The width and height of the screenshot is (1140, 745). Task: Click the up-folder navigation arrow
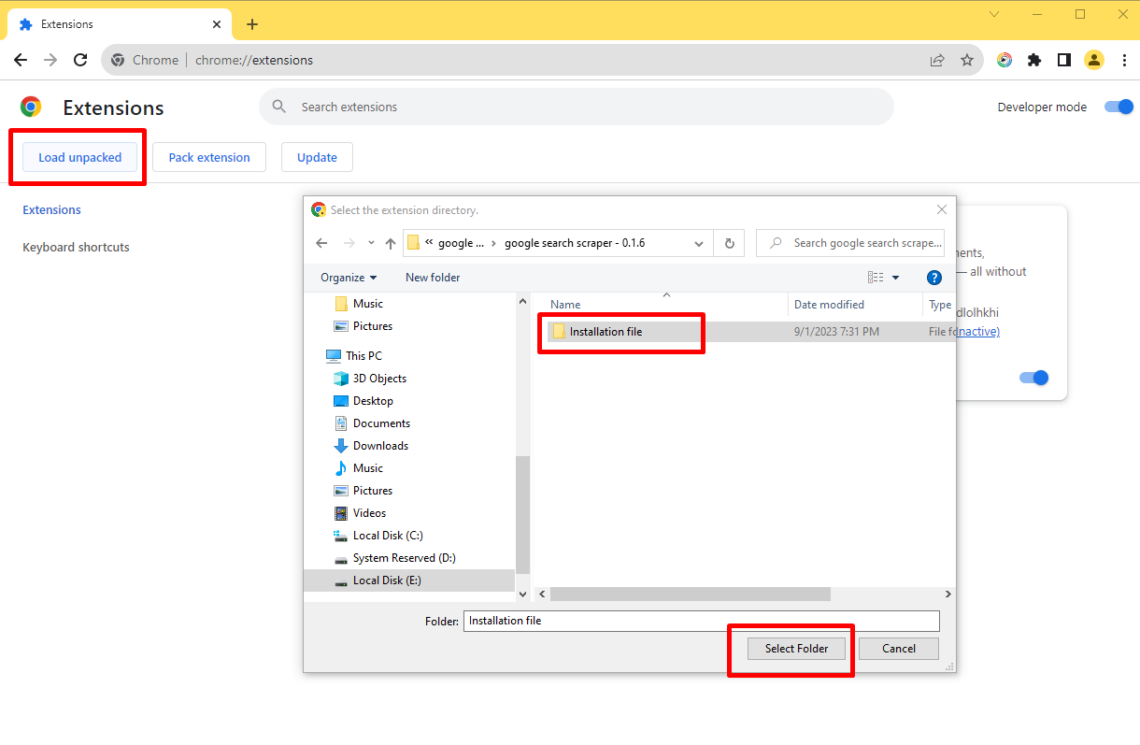pyautogui.click(x=391, y=242)
